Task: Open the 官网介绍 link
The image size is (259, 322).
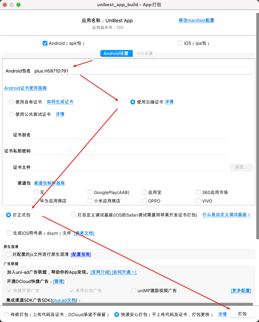Action: (x=101, y=272)
